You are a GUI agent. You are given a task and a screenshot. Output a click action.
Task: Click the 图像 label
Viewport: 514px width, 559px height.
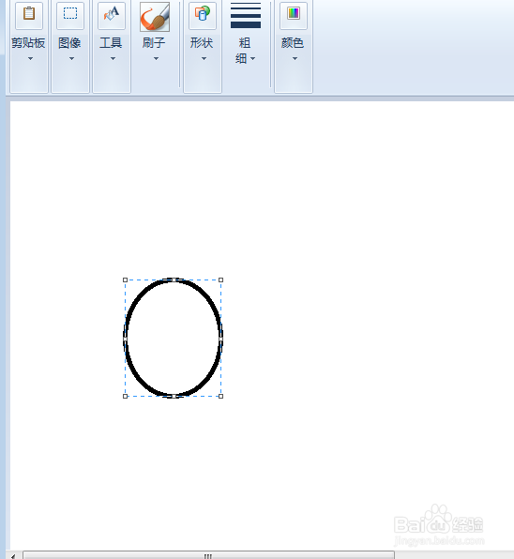[69, 43]
